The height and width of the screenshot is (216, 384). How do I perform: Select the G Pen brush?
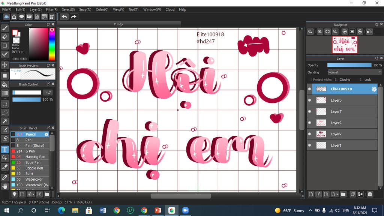click(30, 151)
